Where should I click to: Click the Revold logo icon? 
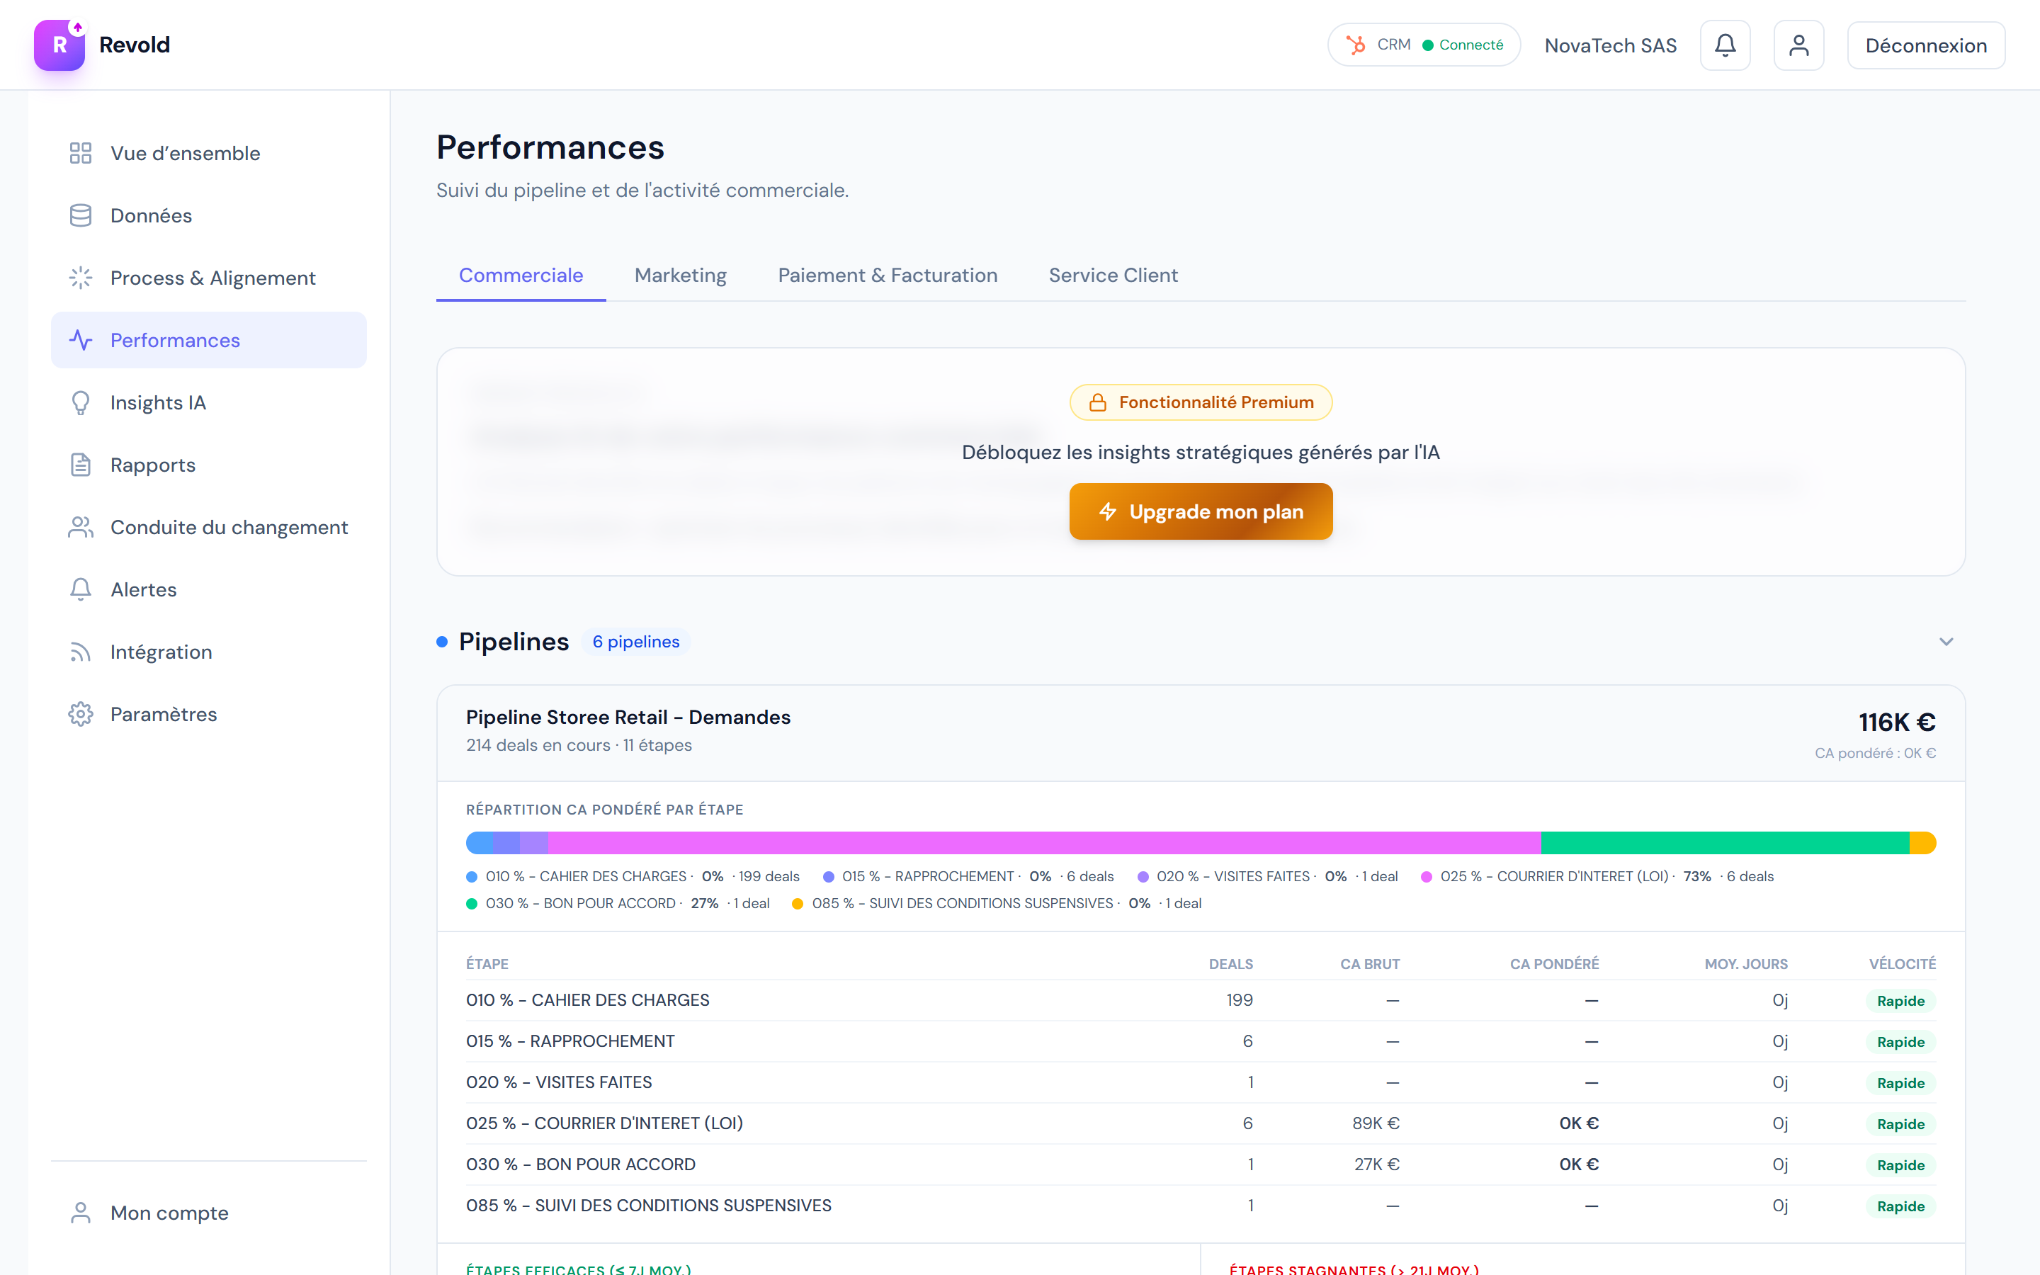59,45
